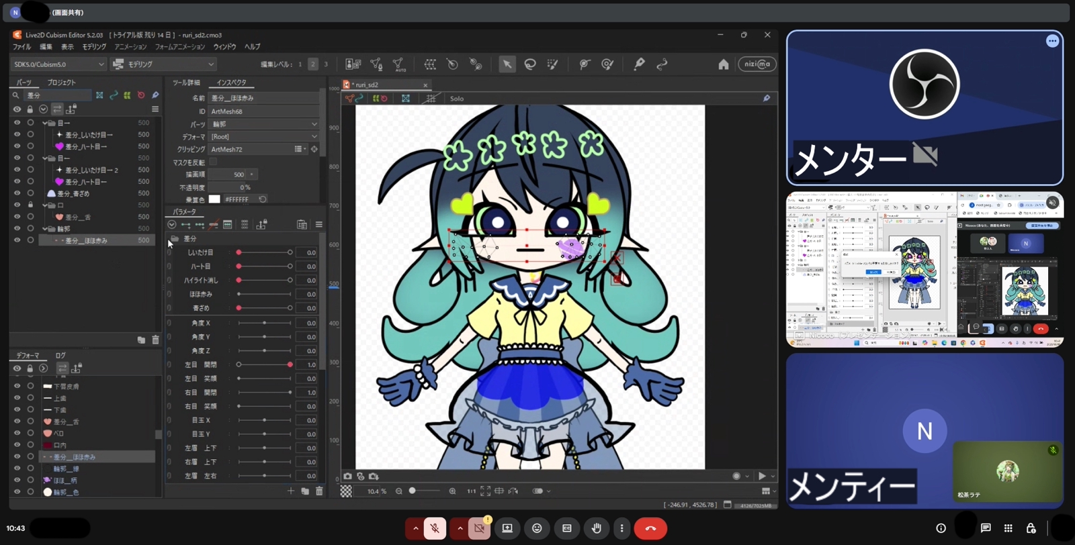Toggle the マスクを反転 checkbox

tap(213, 162)
